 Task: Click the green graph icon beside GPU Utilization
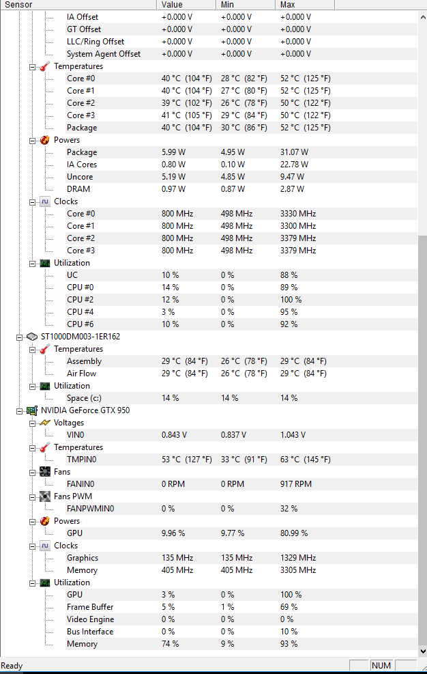[44, 583]
